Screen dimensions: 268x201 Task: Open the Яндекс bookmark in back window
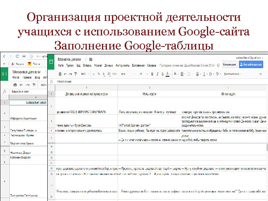(x=17, y=64)
